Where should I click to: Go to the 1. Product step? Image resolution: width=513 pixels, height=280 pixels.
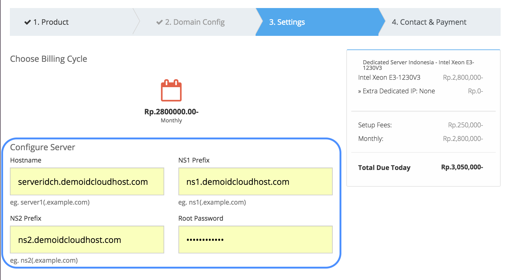pos(51,22)
